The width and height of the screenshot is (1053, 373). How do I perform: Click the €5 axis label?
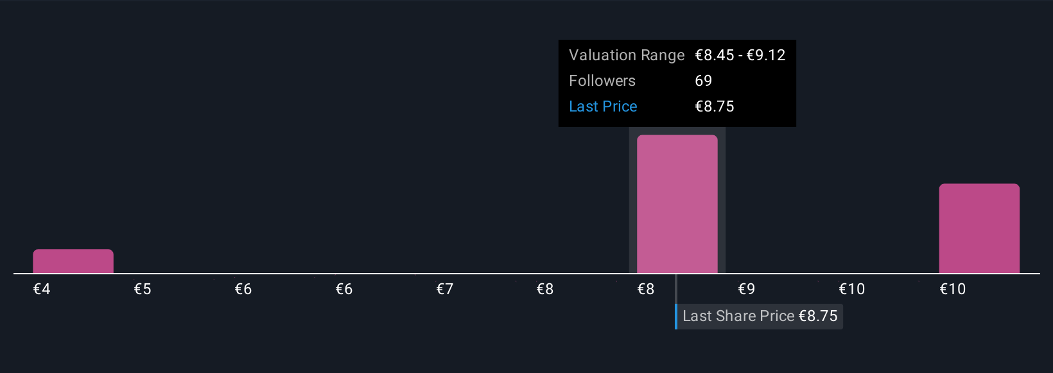pyautogui.click(x=143, y=289)
